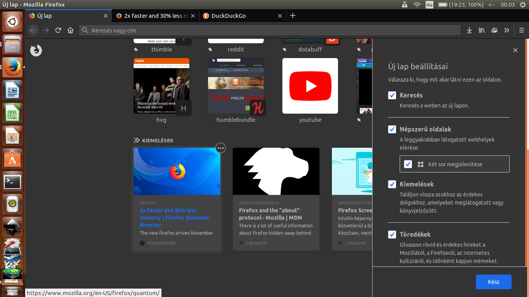
Task: Disable the Két sor megjelenítése checkbox
Action: [x=408, y=164]
